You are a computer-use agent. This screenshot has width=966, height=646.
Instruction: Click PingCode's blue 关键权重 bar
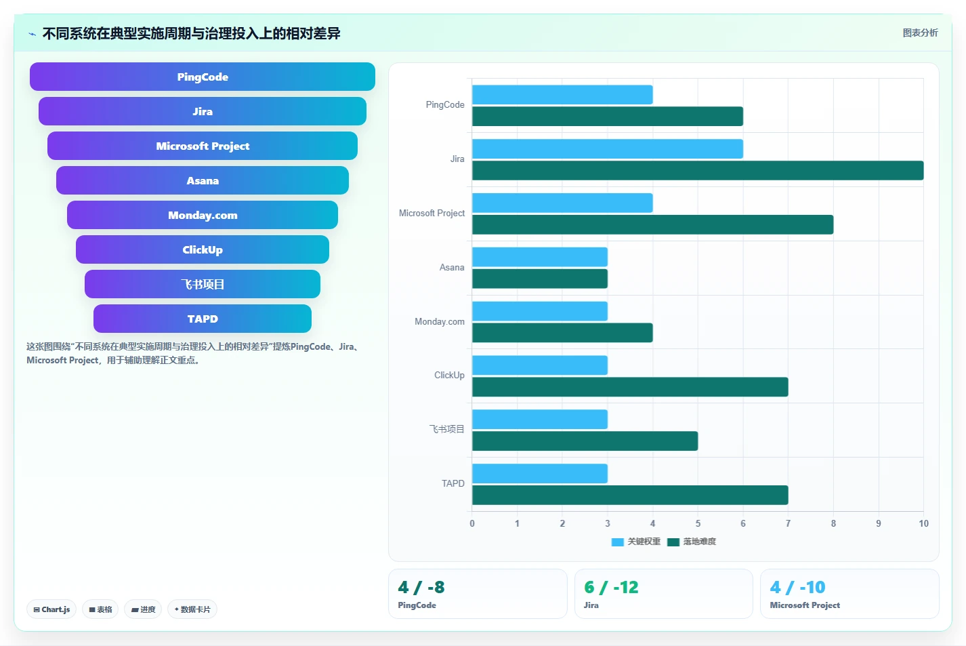[562, 95]
